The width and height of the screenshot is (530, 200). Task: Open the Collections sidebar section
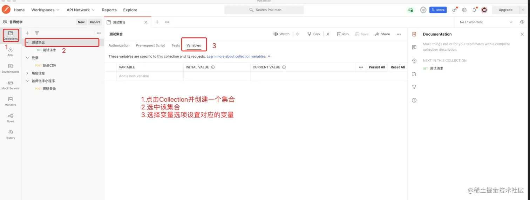coord(11,35)
